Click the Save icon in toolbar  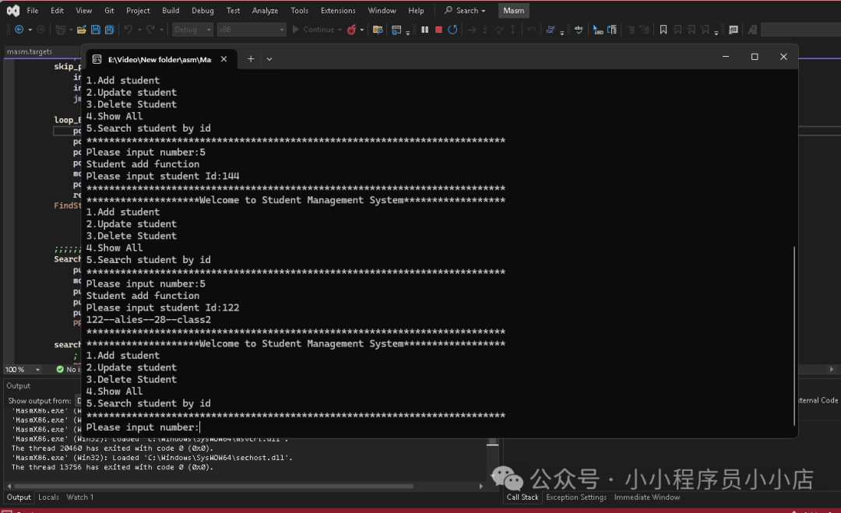[96, 30]
